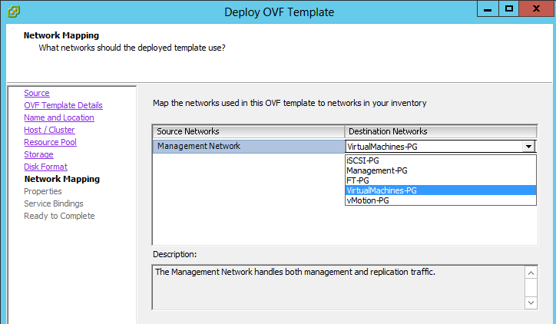The image size is (556, 324).
Task: Go to the Disk Format step
Action: click(x=45, y=167)
